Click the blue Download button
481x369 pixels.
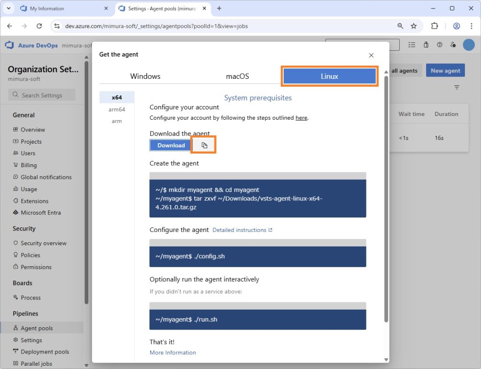(x=171, y=146)
